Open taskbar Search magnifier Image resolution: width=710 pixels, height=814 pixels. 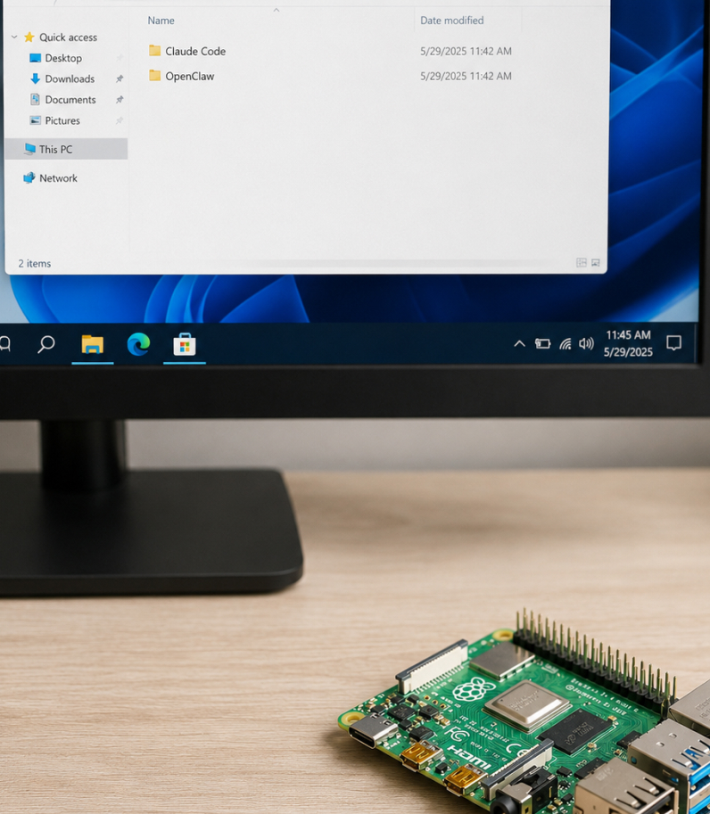(x=46, y=343)
